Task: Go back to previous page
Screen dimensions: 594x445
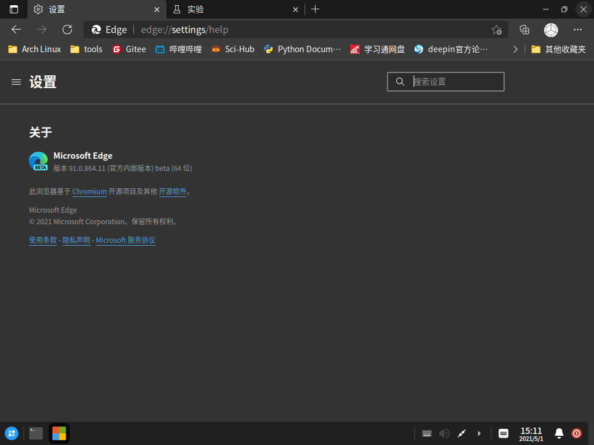Action: (x=16, y=30)
